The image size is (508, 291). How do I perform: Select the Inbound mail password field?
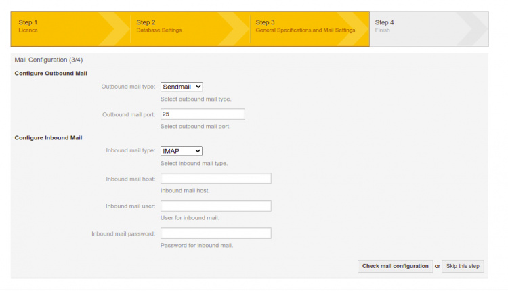click(215, 233)
